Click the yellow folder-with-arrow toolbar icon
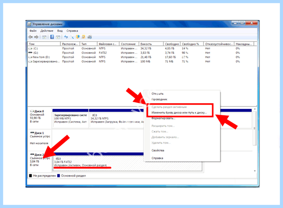The height and width of the screenshot is (208, 283). [x=78, y=37]
